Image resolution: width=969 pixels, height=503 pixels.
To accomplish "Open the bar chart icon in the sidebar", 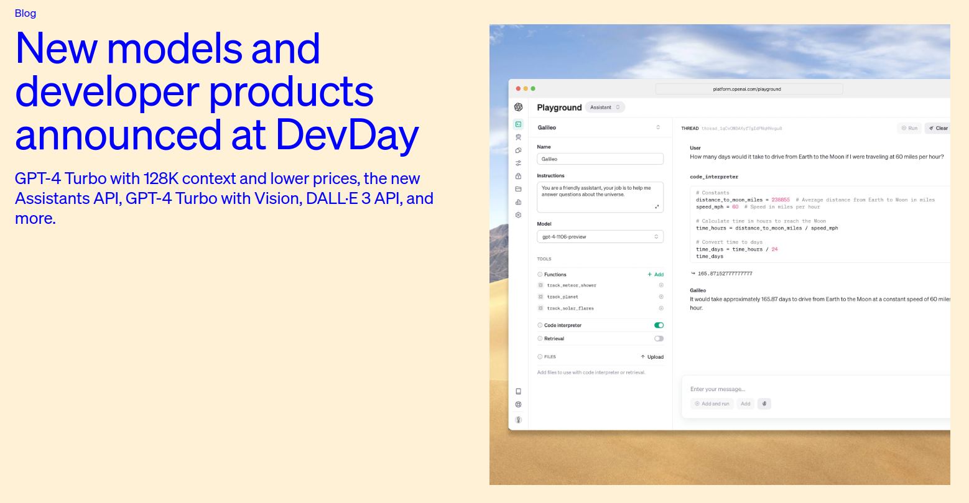I will pos(518,202).
